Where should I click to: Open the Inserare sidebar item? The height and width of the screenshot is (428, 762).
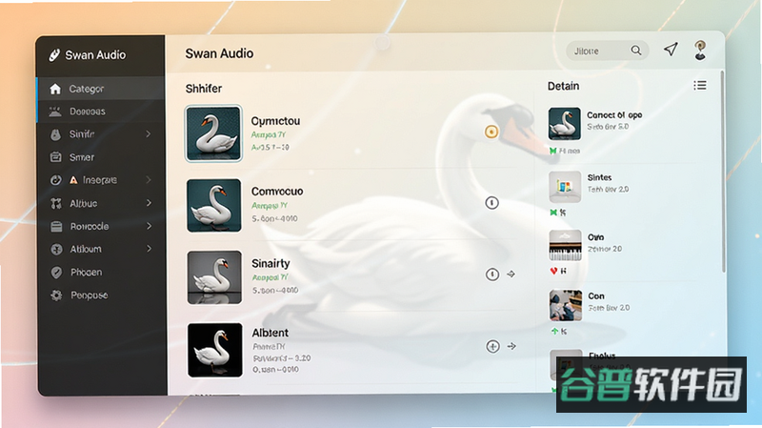[x=101, y=180]
